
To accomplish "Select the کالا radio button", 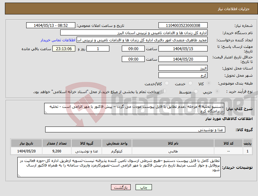I will pyautogui.click(x=209, y=83).
